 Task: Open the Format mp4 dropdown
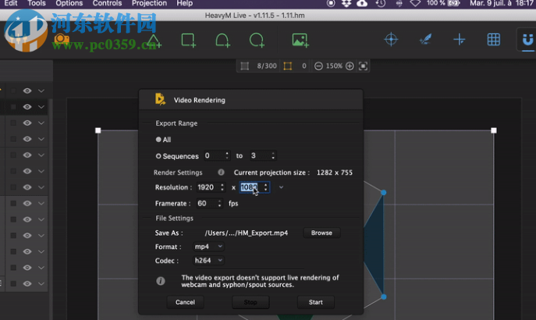[208, 247]
